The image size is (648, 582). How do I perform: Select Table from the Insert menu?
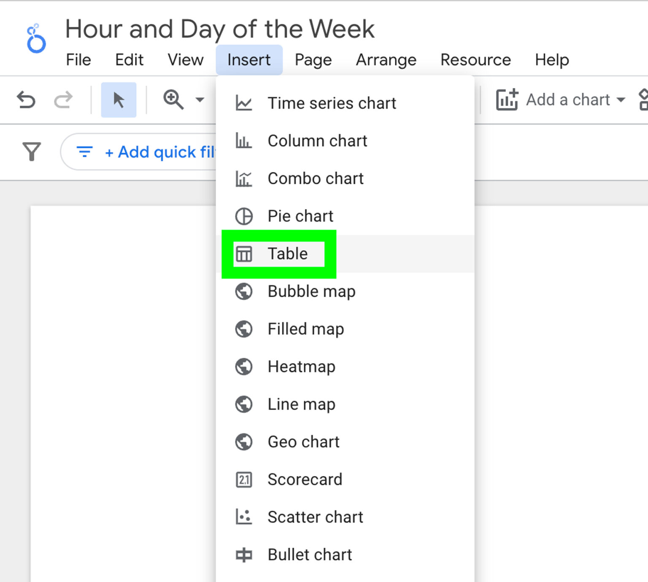point(287,253)
